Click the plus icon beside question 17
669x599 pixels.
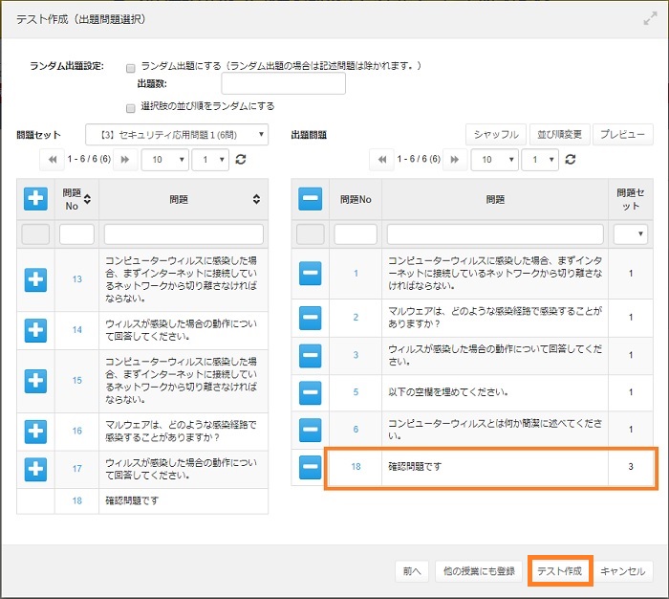click(35, 469)
